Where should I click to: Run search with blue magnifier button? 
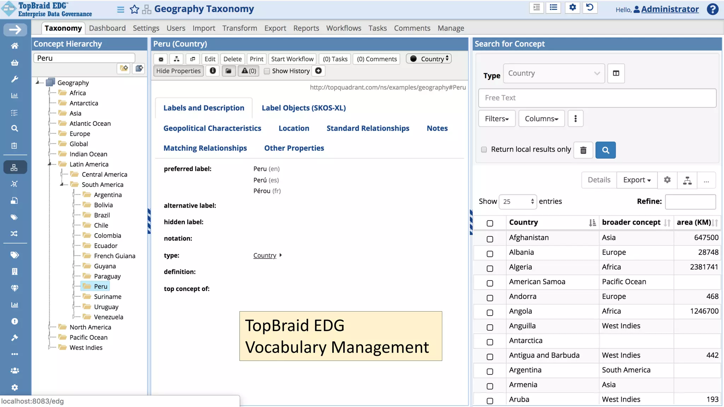[x=606, y=150]
